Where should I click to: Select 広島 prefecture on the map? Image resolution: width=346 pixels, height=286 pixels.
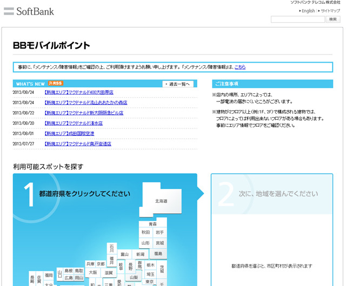click(x=69, y=278)
